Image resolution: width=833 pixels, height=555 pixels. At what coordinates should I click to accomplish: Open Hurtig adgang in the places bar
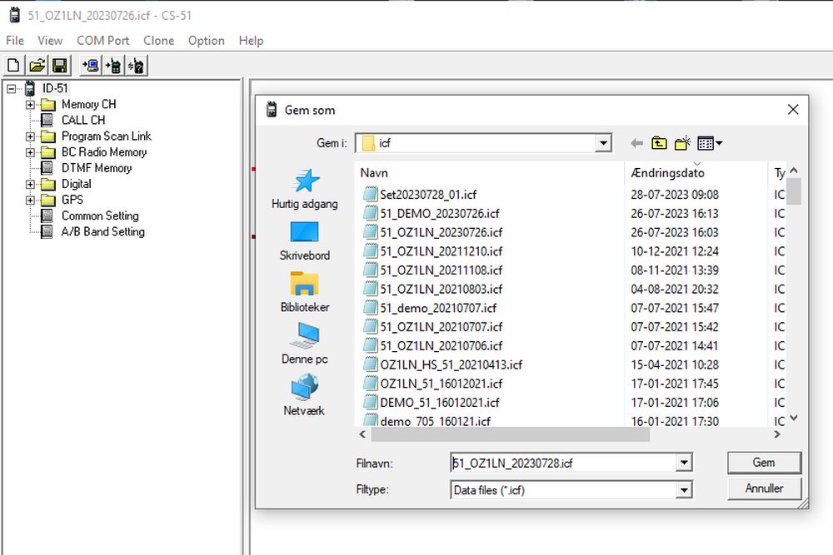(304, 189)
